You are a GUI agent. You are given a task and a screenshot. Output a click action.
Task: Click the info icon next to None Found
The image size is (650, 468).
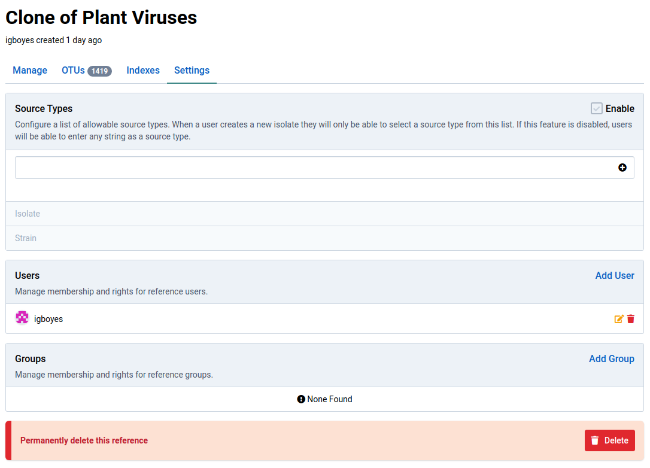(x=301, y=399)
